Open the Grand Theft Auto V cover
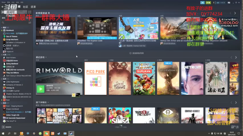Screen dimensions: 243x136 coord(59,115)
